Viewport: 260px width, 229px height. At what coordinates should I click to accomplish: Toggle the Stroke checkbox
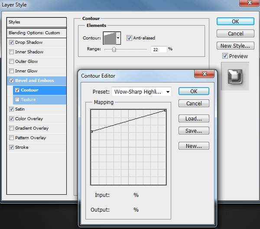pyautogui.click(x=11, y=147)
